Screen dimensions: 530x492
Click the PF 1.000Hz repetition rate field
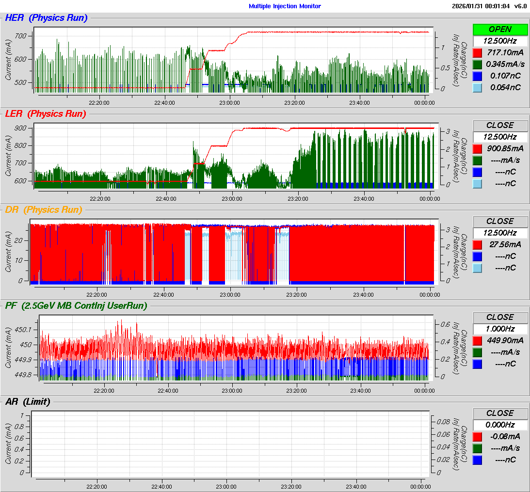pyautogui.click(x=500, y=329)
